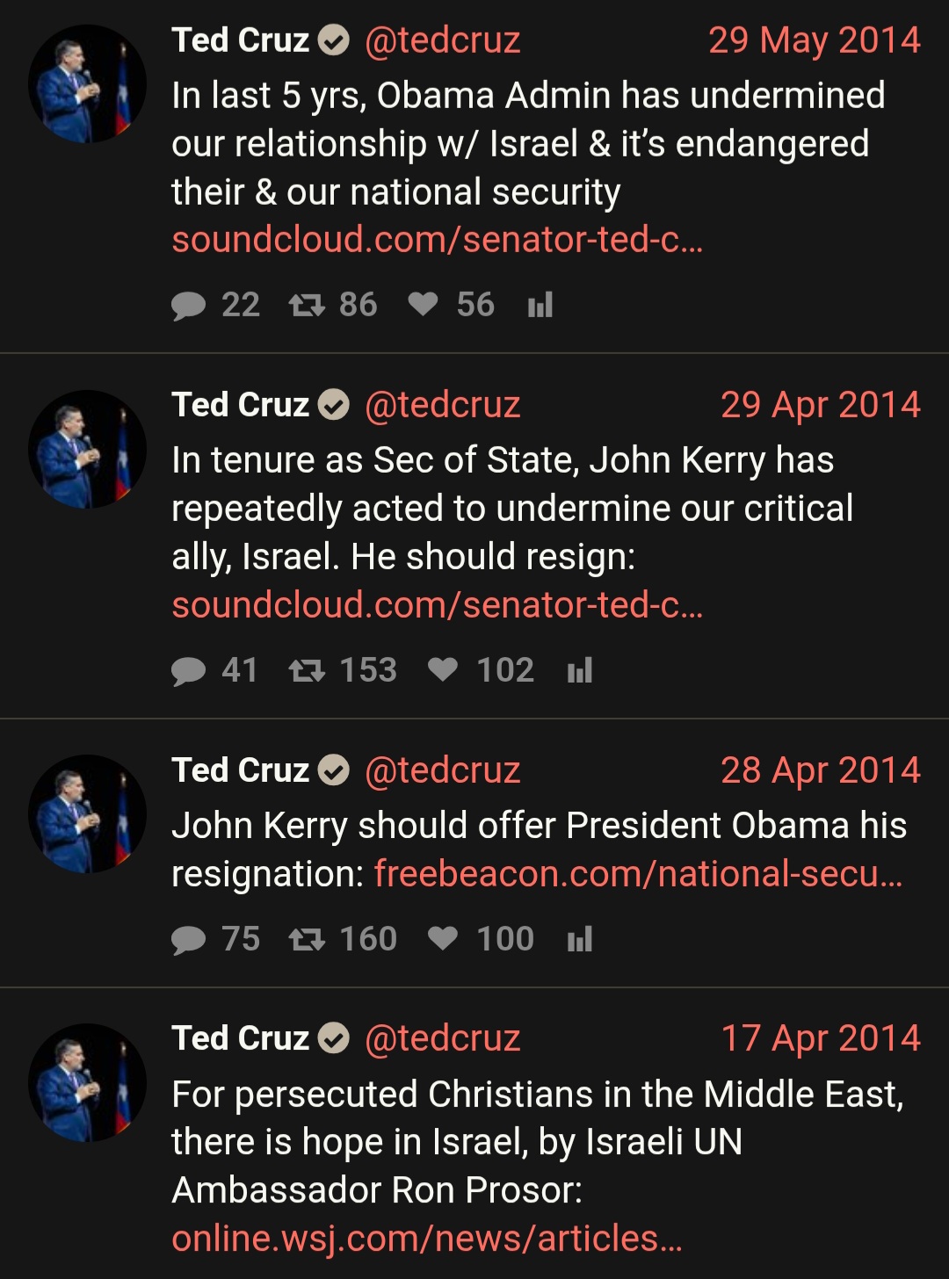Open the online.wsj.com news article link
This screenshot has width=949, height=1279.
[427, 1239]
